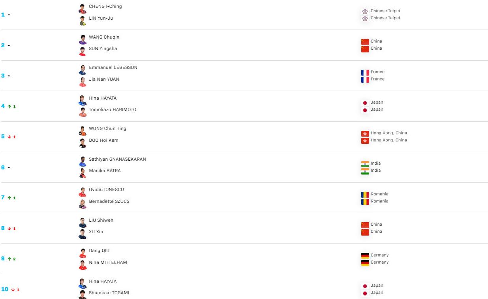Click the DOO Hoi Kem name link

103,140
